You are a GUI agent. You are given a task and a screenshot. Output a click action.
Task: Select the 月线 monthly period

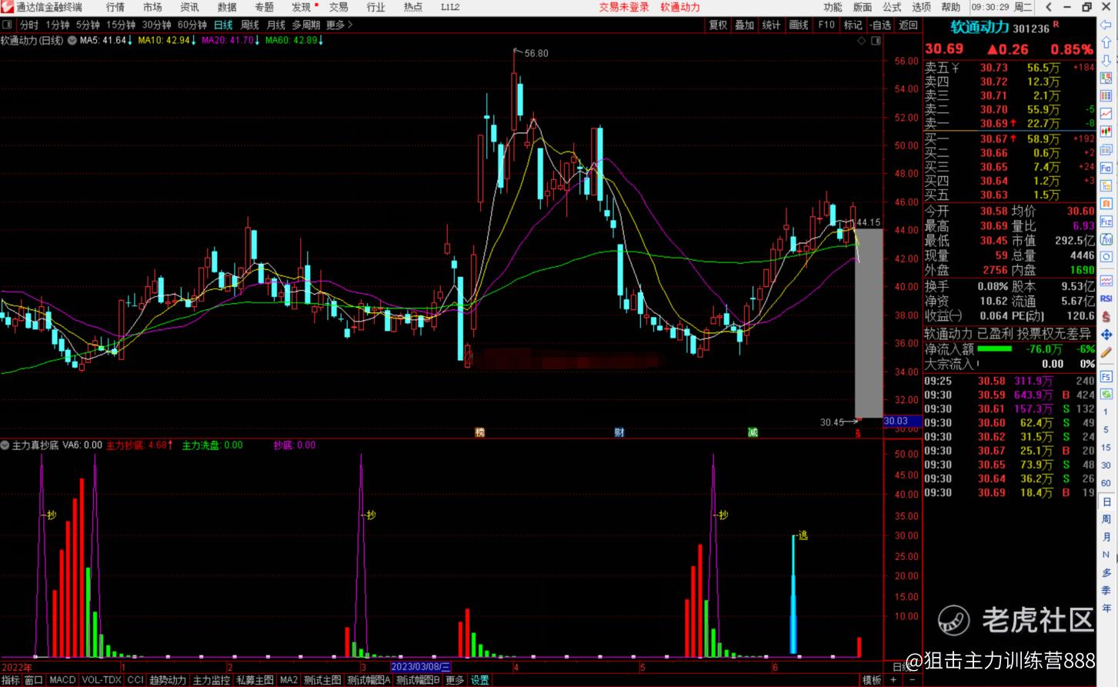[x=275, y=25]
